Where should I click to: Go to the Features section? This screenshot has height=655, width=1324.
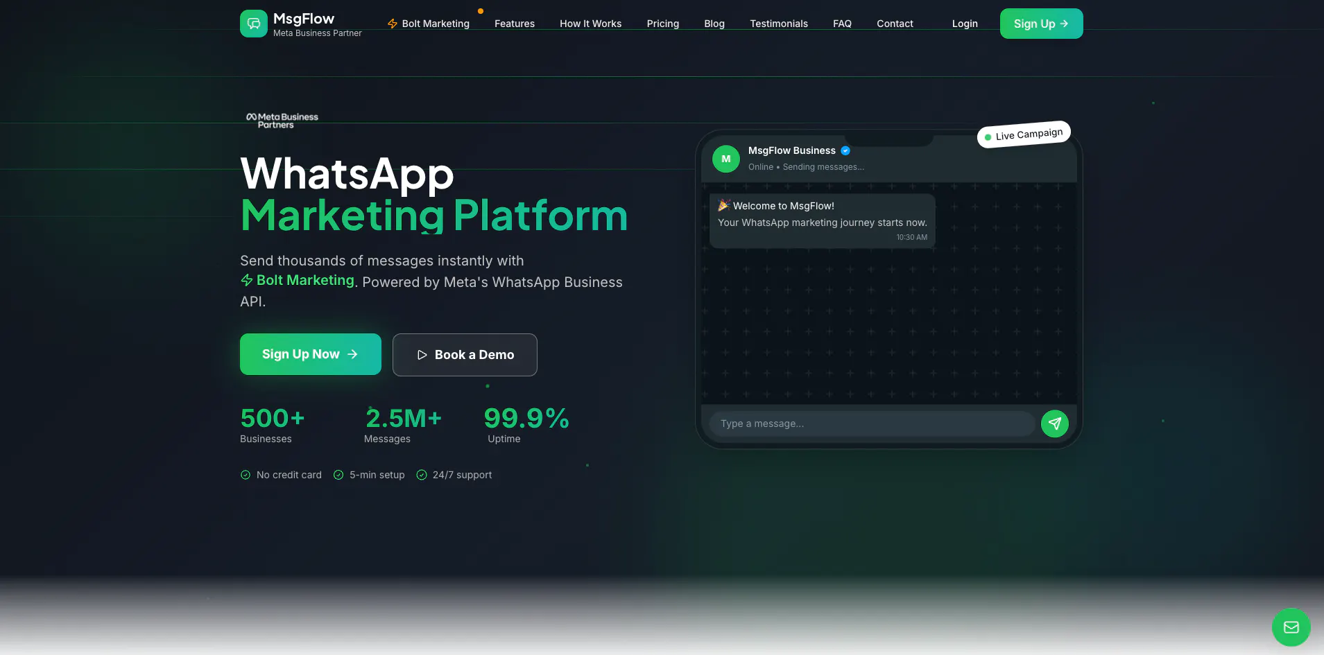[x=515, y=24]
